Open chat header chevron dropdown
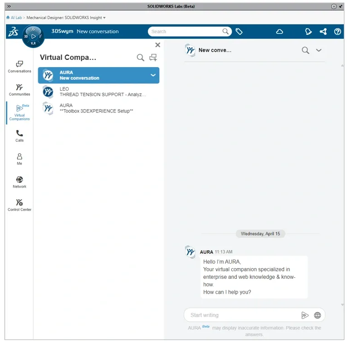 [319, 50]
